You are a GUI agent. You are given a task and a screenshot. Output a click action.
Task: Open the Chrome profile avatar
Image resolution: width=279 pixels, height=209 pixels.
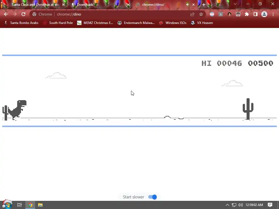pyautogui.click(x=264, y=14)
